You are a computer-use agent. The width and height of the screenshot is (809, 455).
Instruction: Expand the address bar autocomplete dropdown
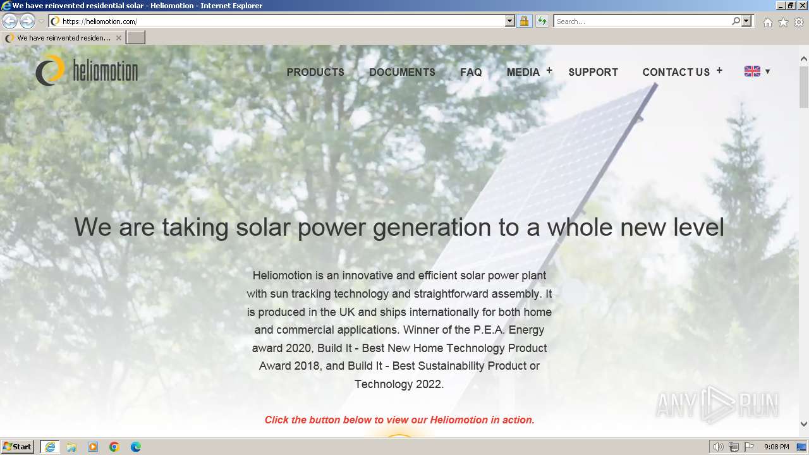click(x=510, y=21)
